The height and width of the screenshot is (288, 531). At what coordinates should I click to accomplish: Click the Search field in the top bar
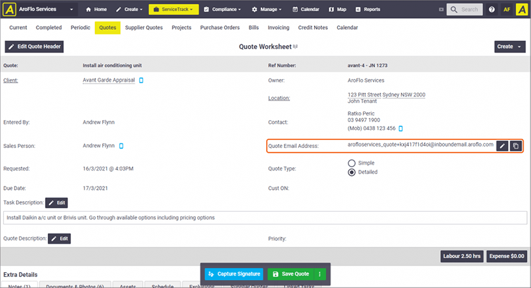[465, 9]
